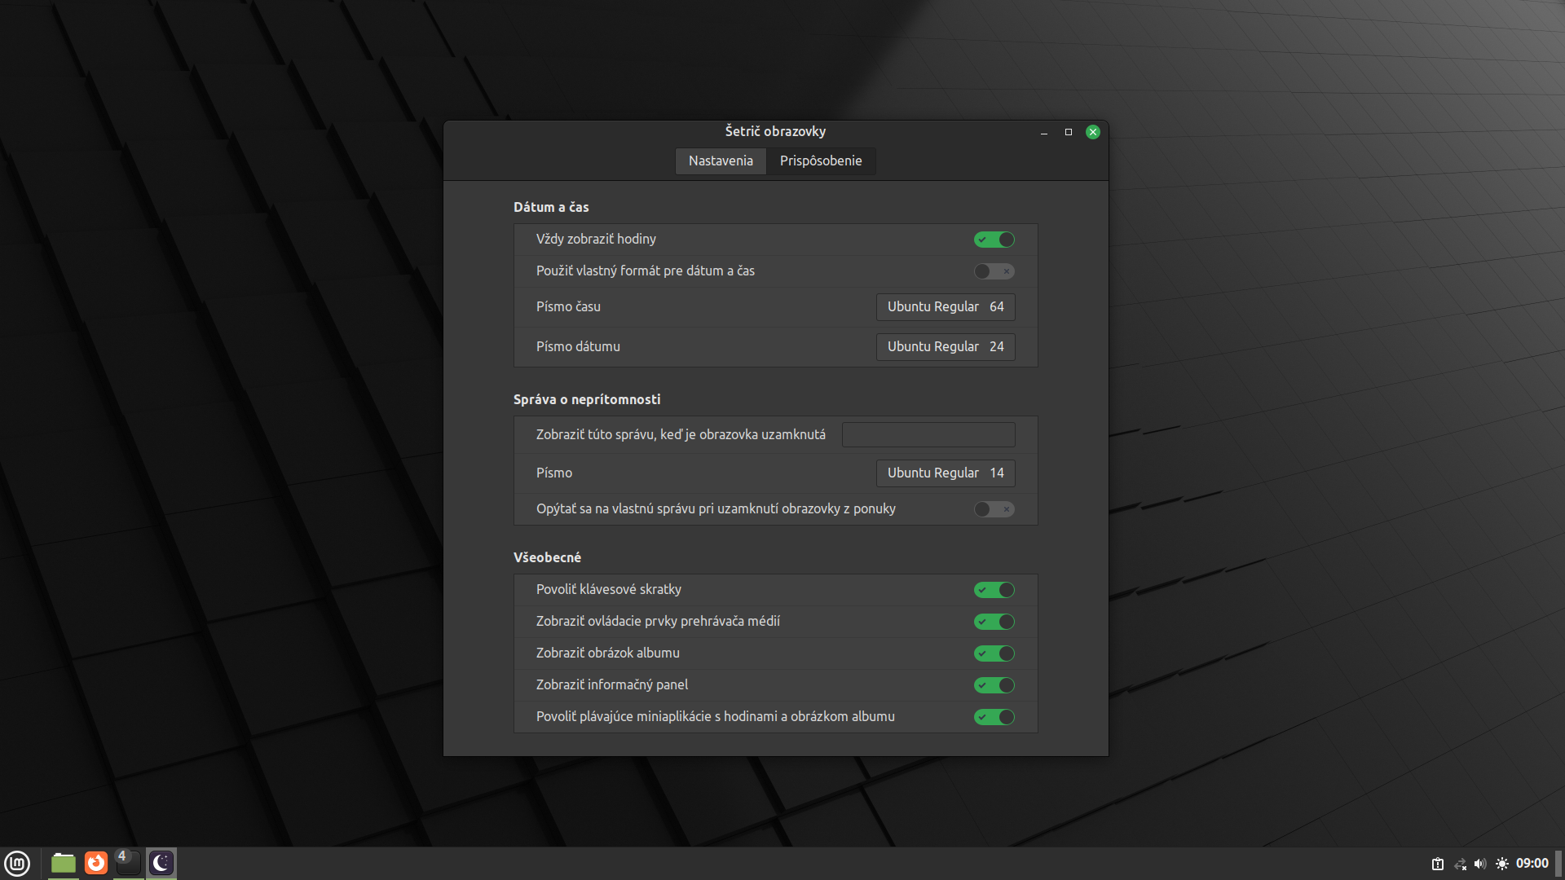Open the 'Písmo dátumu' font chooser, Ubuntu Regular 24
The height and width of the screenshot is (880, 1565).
click(945, 347)
